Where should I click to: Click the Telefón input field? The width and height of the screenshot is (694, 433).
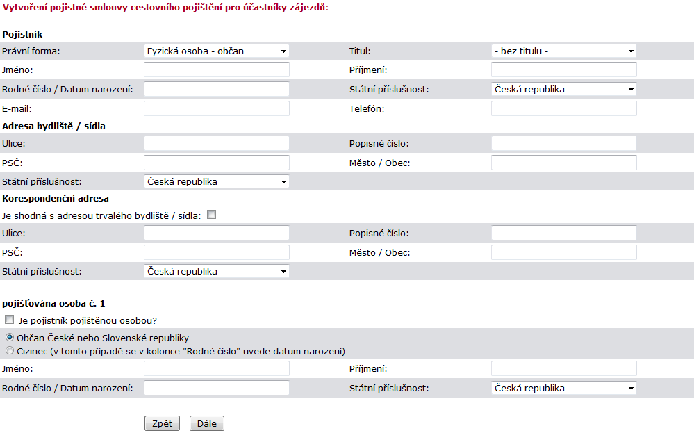tap(564, 108)
